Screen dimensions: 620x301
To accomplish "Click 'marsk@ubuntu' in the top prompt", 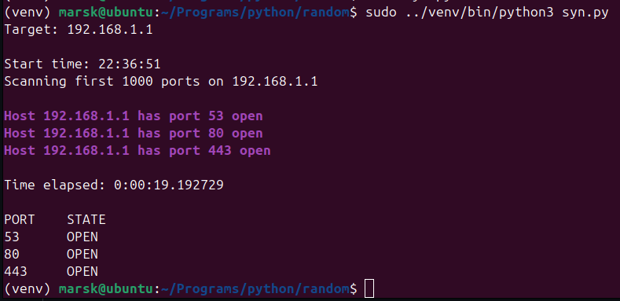I will [105, 13].
